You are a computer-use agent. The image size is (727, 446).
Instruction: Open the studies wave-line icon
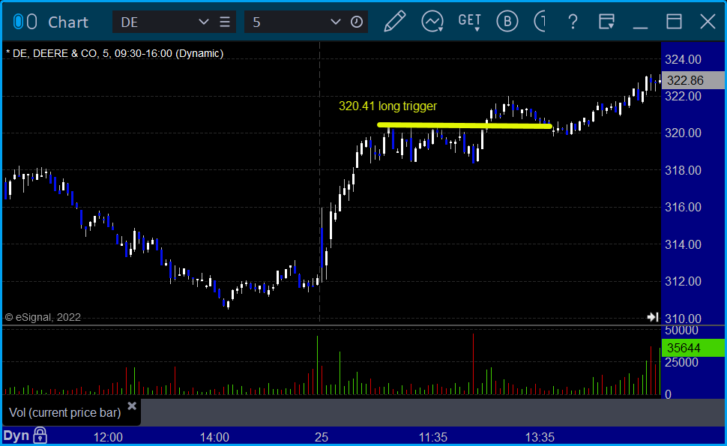point(432,22)
